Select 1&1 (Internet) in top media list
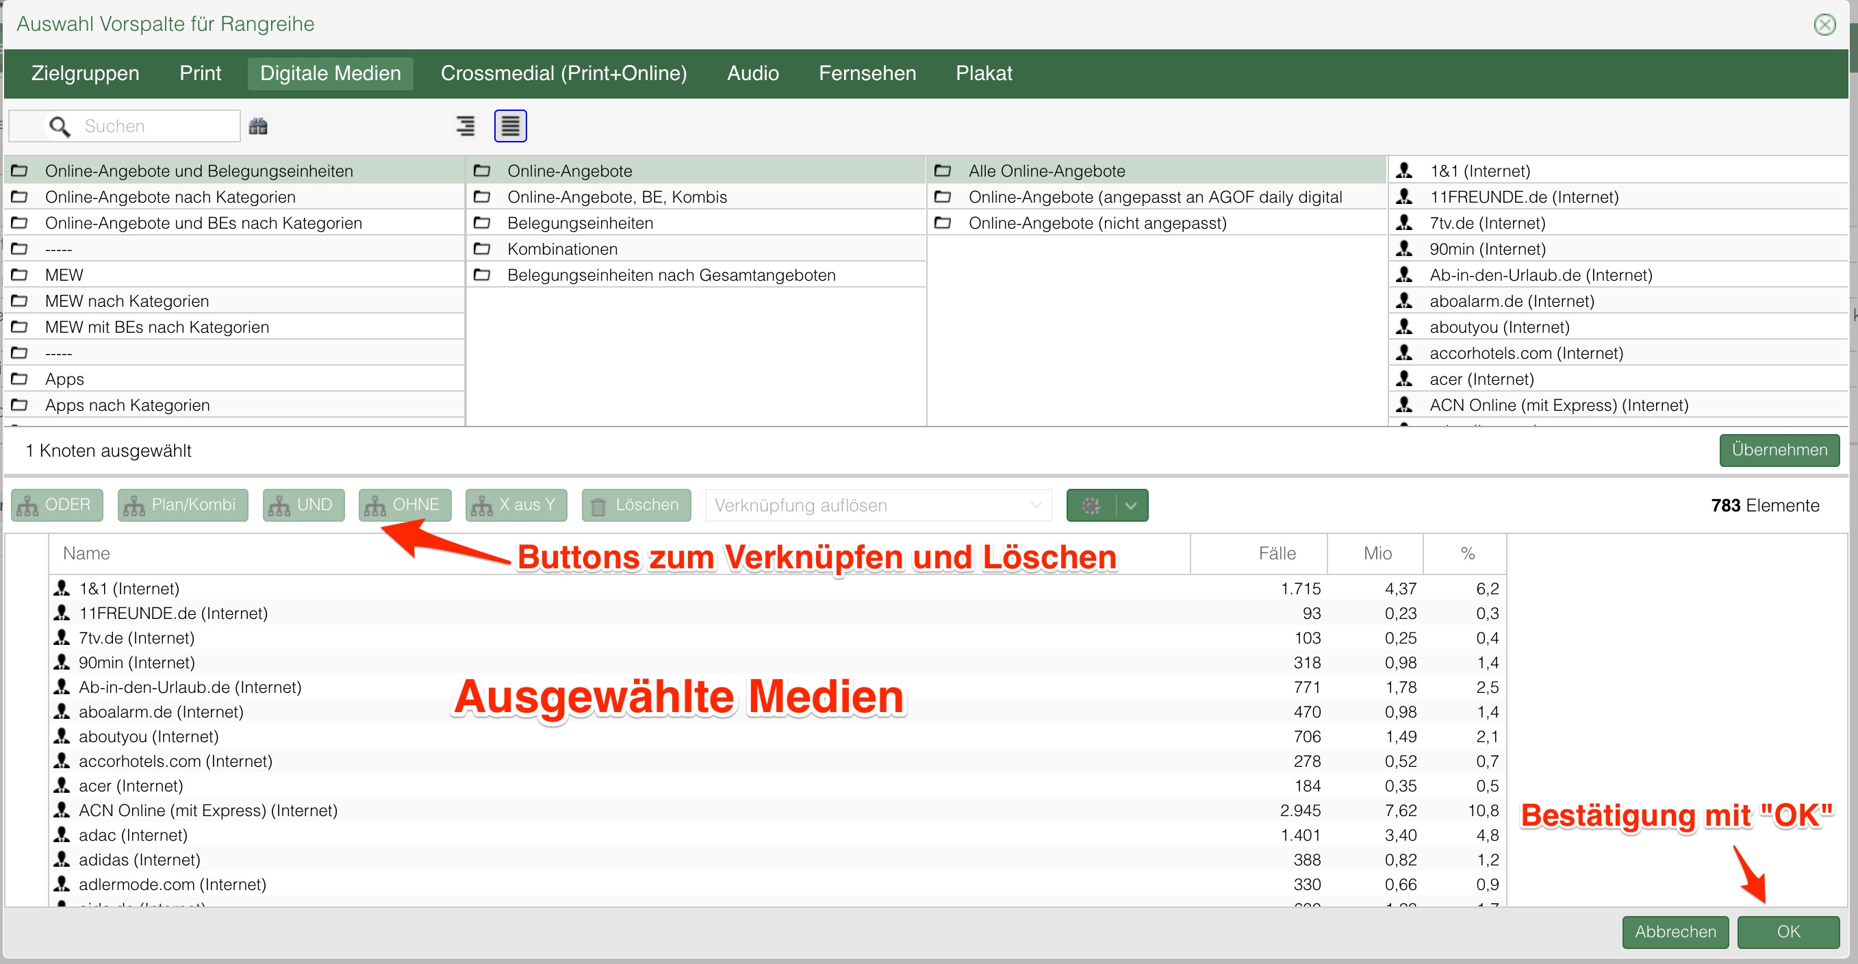1858x964 pixels. [1618, 171]
